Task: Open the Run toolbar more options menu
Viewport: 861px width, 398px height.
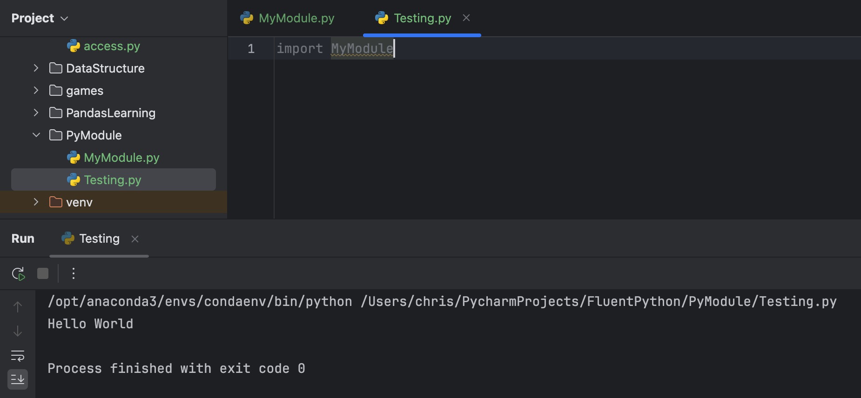Action: [74, 273]
